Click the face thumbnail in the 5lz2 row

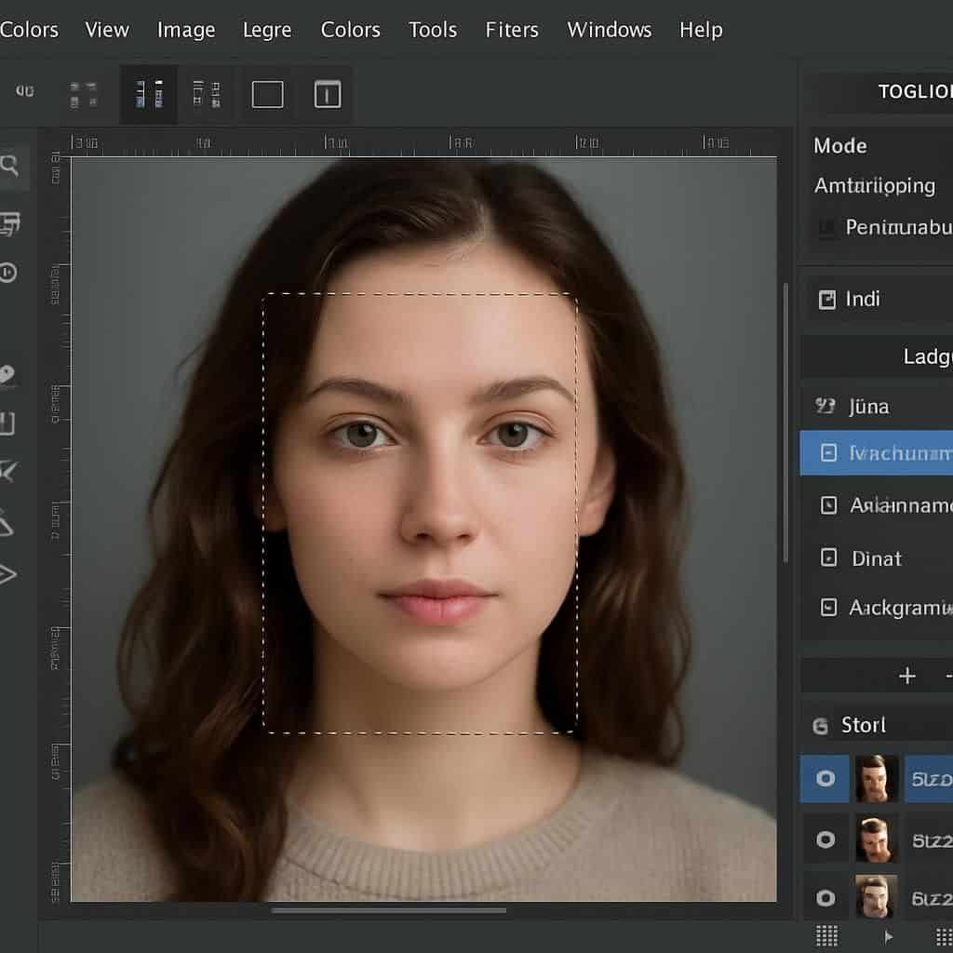click(876, 840)
